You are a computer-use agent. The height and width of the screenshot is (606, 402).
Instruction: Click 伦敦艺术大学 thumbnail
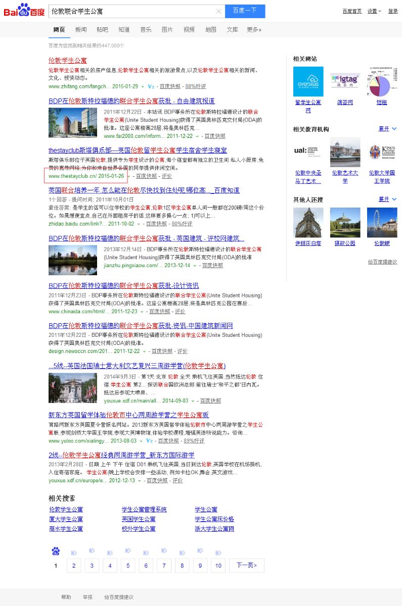click(x=345, y=152)
